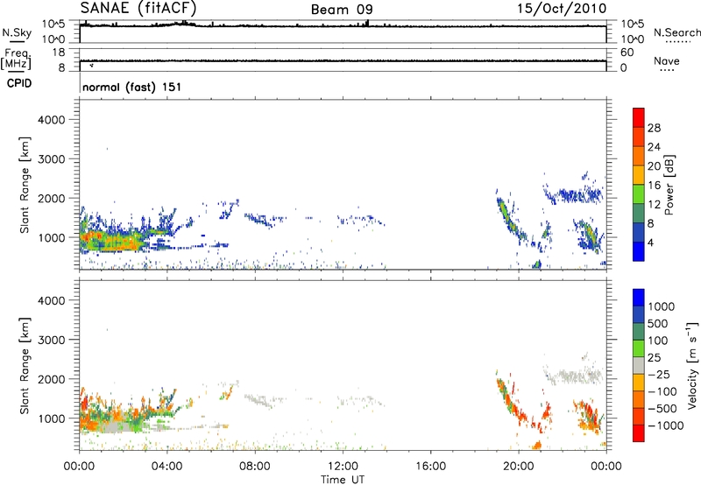Viewport: 701px width, 485px height.
Task: Select the 25 tick on velocity colorbar
Action: (x=654, y=358)
